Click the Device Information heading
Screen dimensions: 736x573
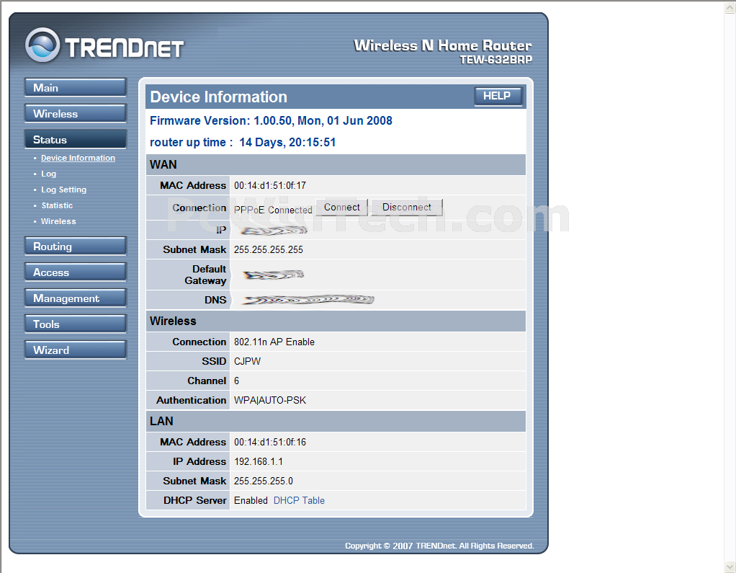coord(218,97)
